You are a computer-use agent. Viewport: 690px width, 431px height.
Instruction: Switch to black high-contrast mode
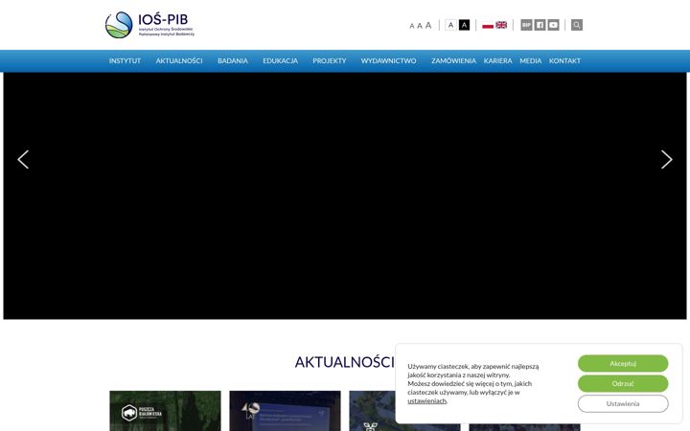click(464, 25)
